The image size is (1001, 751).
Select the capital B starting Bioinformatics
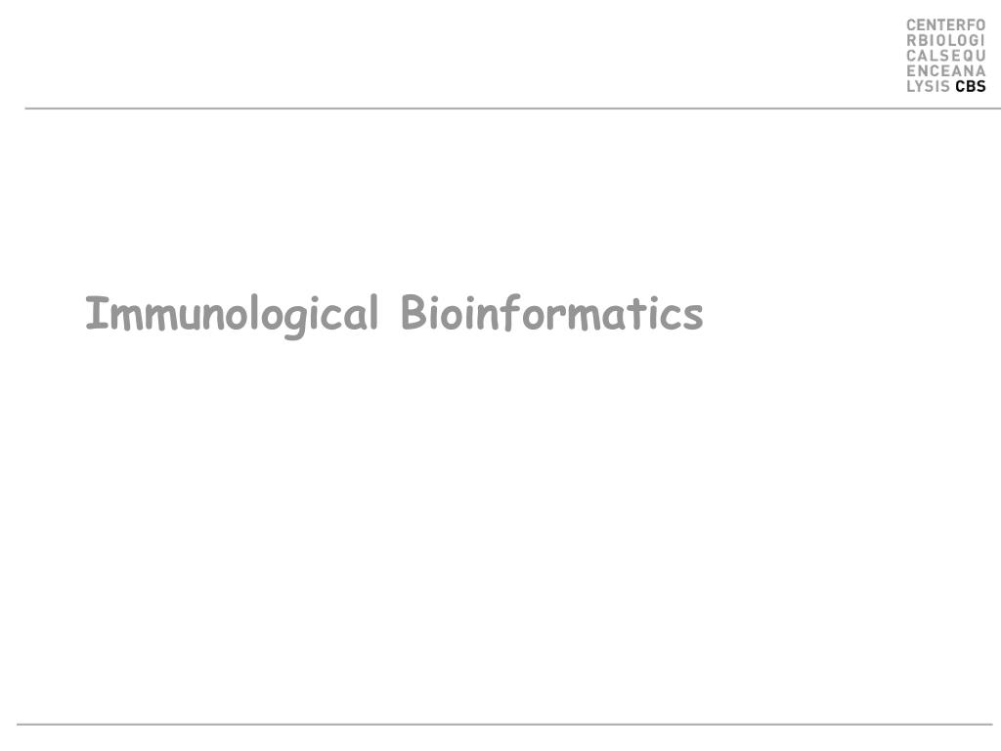tap(414, 312)
